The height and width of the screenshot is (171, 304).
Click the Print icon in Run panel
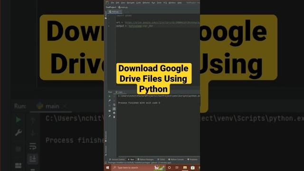tap(114, 113)
